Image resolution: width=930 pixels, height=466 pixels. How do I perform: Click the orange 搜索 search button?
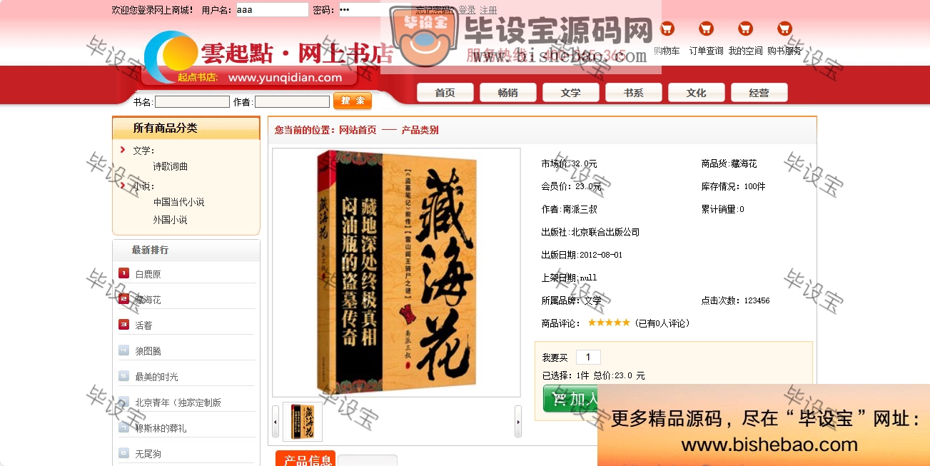click(353, 101)
